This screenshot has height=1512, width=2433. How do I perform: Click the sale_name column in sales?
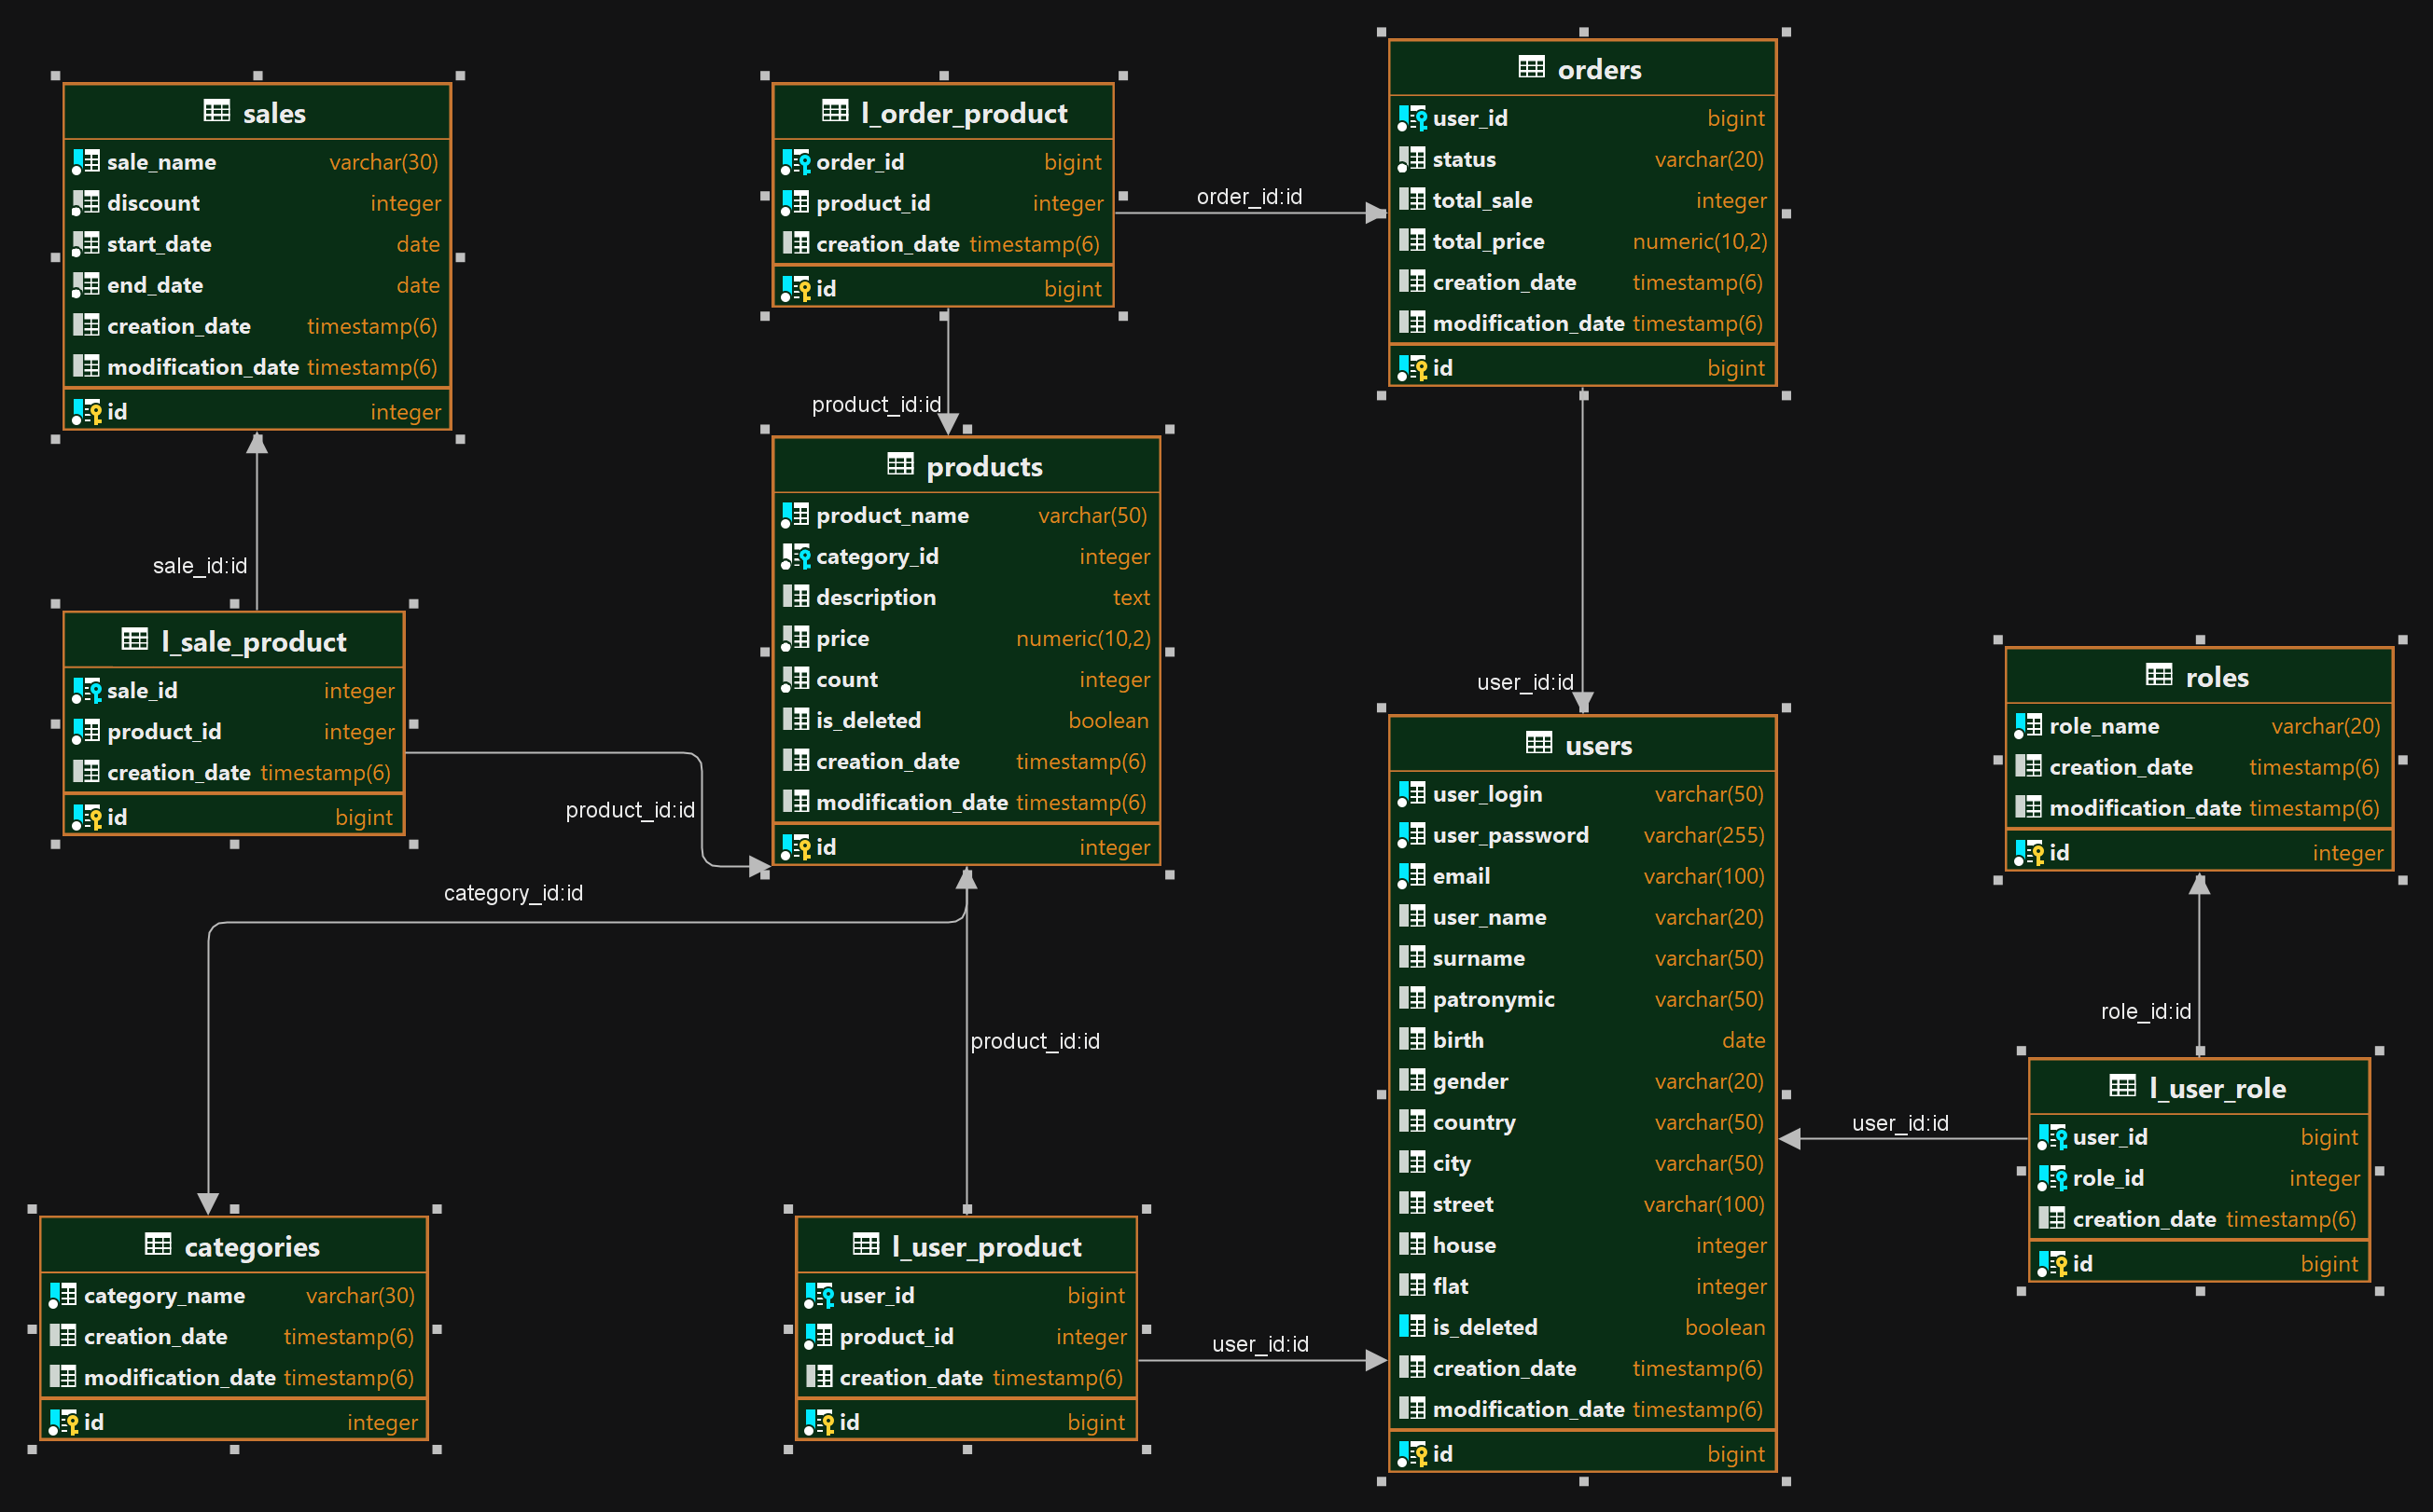point(257,162)
